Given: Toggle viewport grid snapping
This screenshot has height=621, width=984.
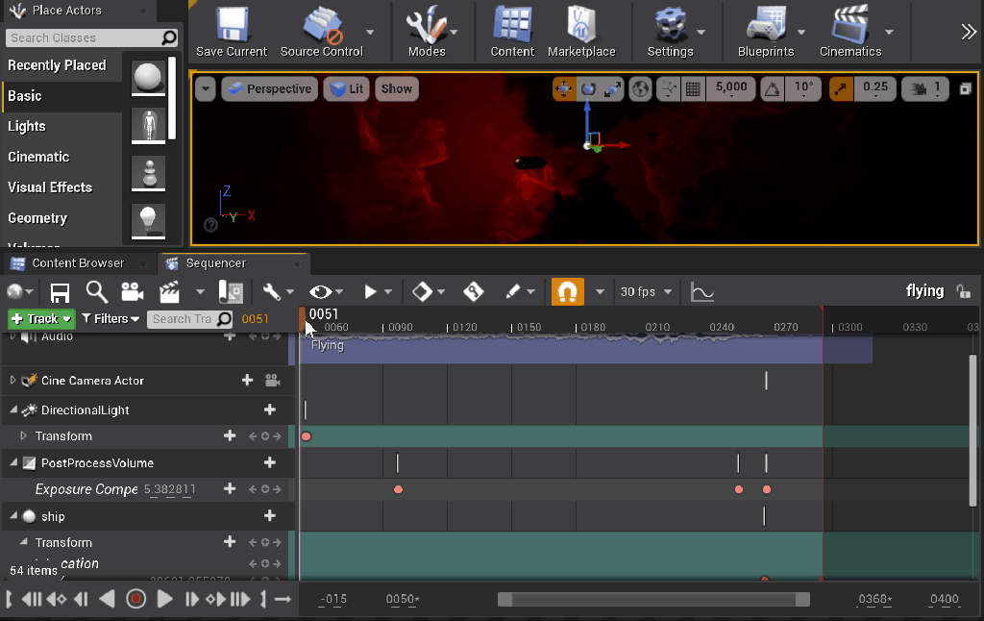Looking at the screenshot, I should [692, 89].
